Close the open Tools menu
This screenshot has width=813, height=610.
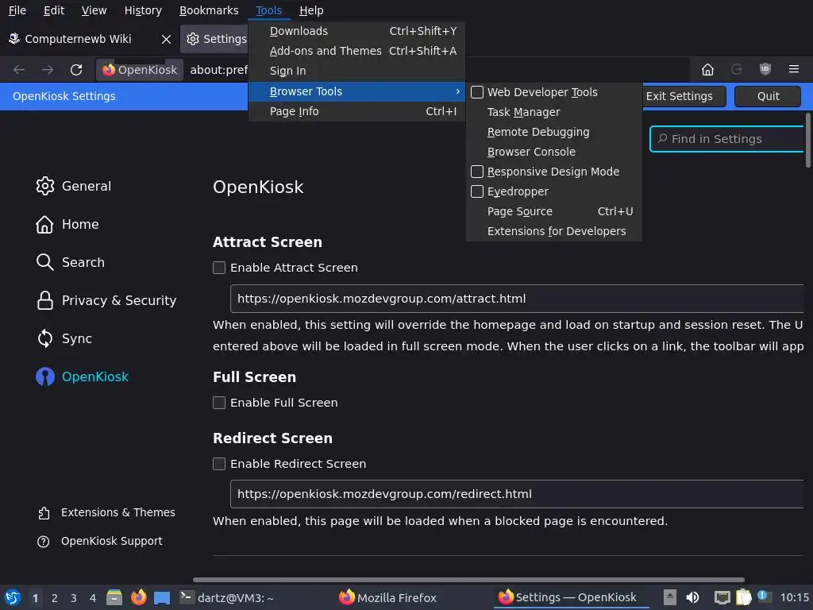click(268, 10)
